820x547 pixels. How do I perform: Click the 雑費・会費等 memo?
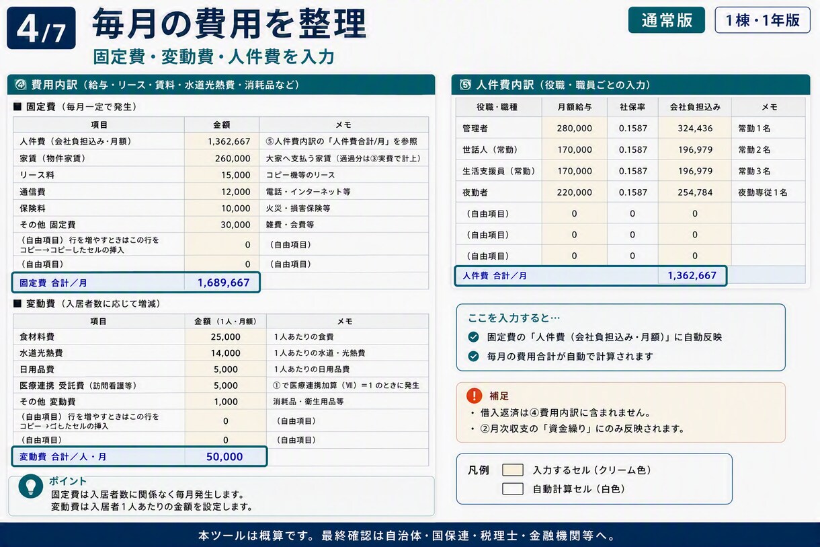point(290,225)
